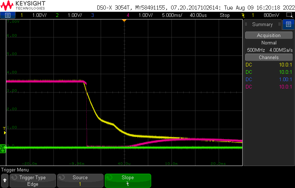The image size is (295, 188).
Task: Click the 40.00us delay value
Action: (198, 15)
